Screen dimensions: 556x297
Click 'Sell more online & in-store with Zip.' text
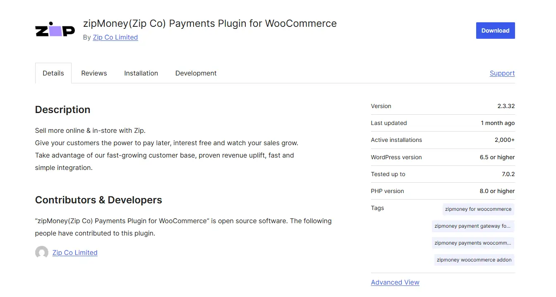pyautogui.click(x=90, y=131)
